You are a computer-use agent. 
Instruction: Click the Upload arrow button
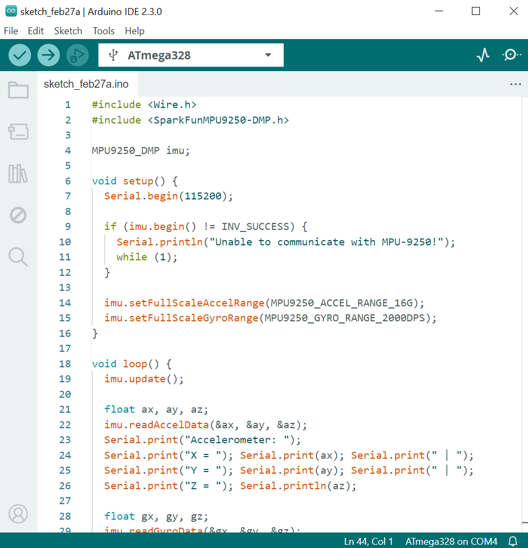click(x=49, y=55)
